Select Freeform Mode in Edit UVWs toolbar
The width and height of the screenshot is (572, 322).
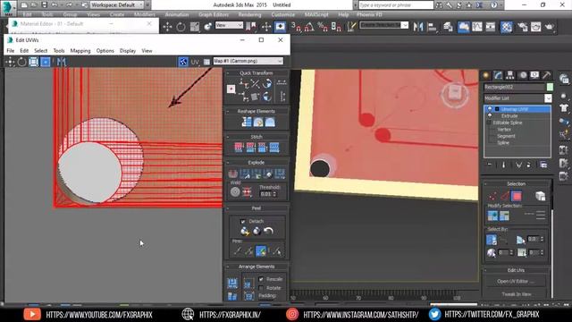pyautogui.click(x=46, y=62)
